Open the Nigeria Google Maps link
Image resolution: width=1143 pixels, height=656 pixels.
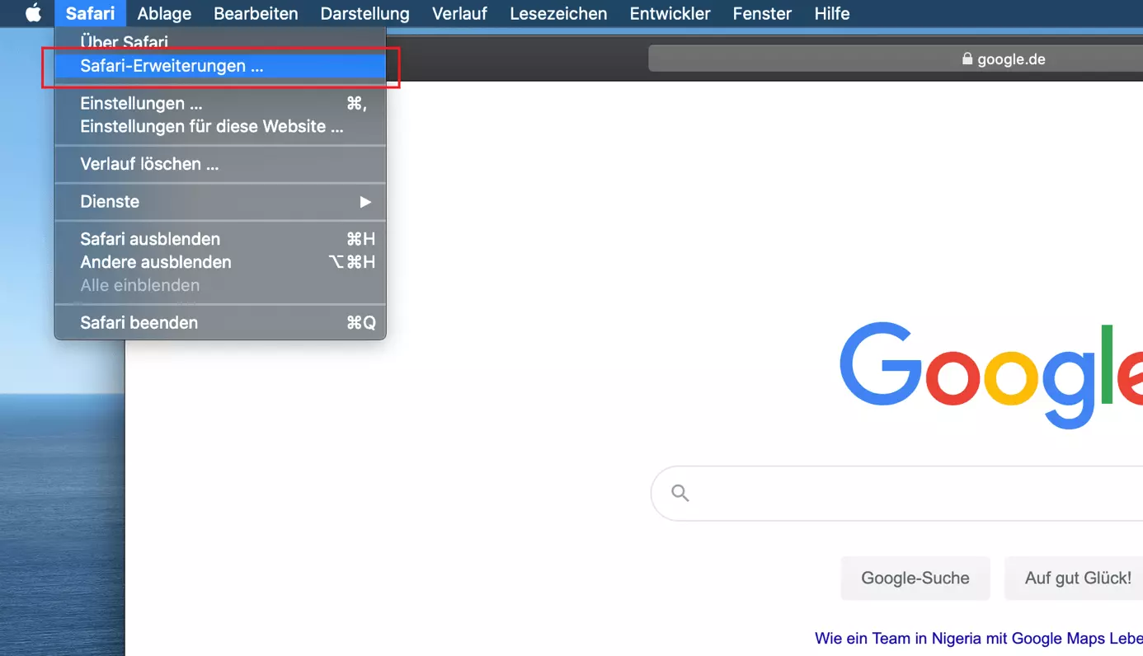(x=979, y=638)
